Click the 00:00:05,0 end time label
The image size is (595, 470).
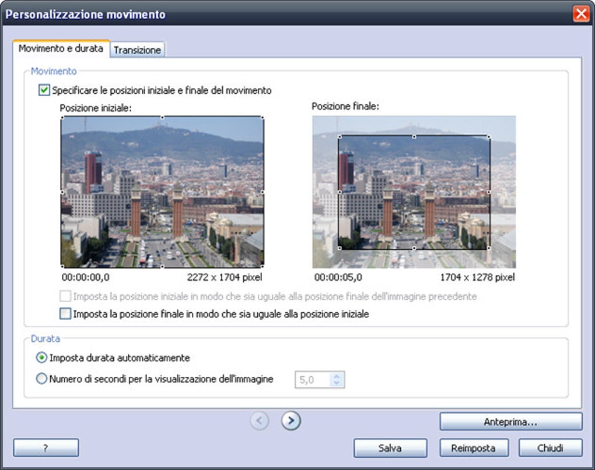[338, 277]
